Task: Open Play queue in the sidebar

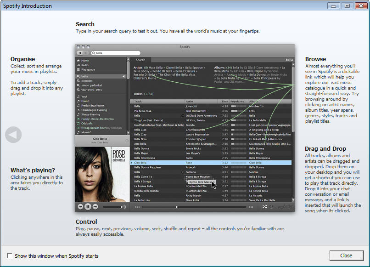Action: click(88, 69)
